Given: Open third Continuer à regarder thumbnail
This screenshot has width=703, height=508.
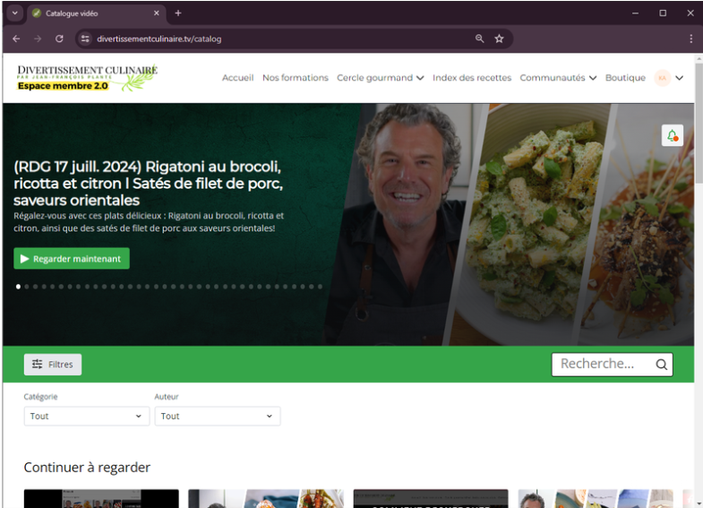Looking at the screenshot, I should point(431,498).
